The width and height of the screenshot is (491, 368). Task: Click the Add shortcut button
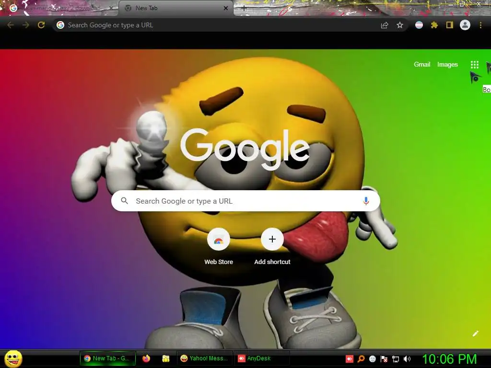tap(272, 247)
